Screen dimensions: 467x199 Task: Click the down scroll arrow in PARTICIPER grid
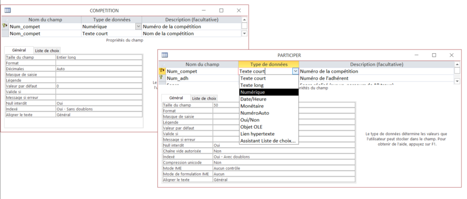457,81
